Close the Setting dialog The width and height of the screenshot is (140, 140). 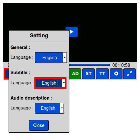pos(39,125)
